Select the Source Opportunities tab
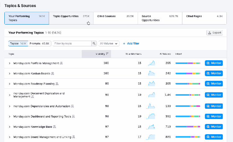This screenshot has width=233, height=142. (160, 18)
